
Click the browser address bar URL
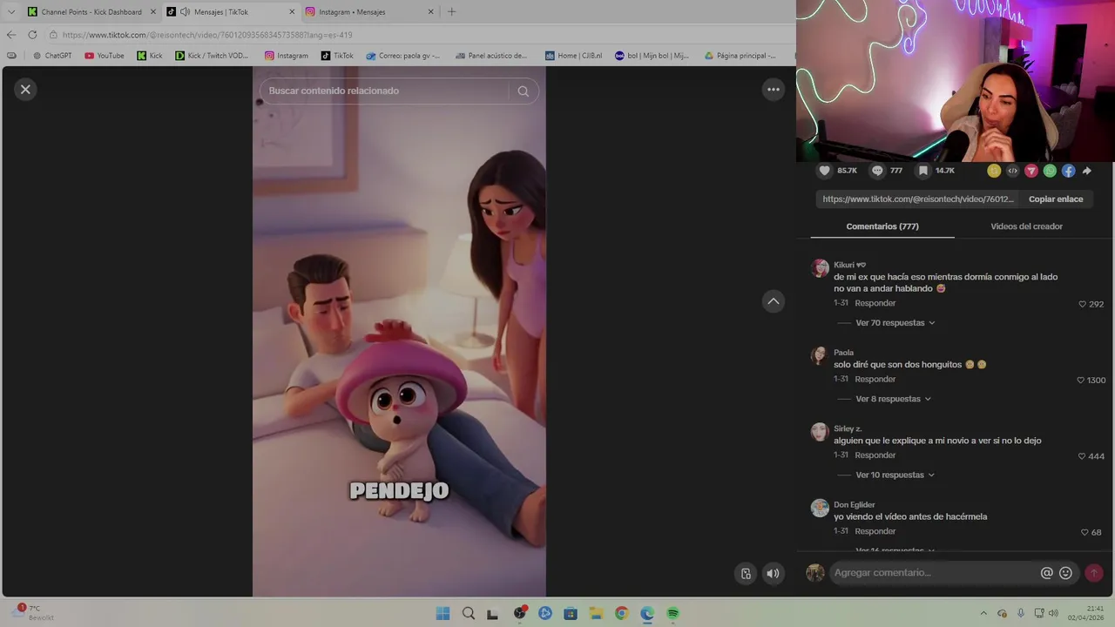207,35
